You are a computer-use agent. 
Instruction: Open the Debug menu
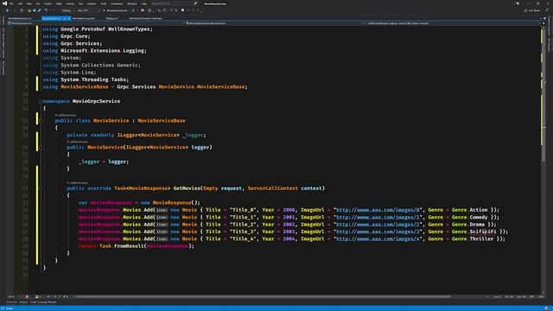pyautogui.click(x=70, y=3)
